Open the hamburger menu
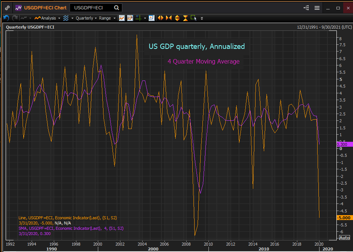 point(317,8)
